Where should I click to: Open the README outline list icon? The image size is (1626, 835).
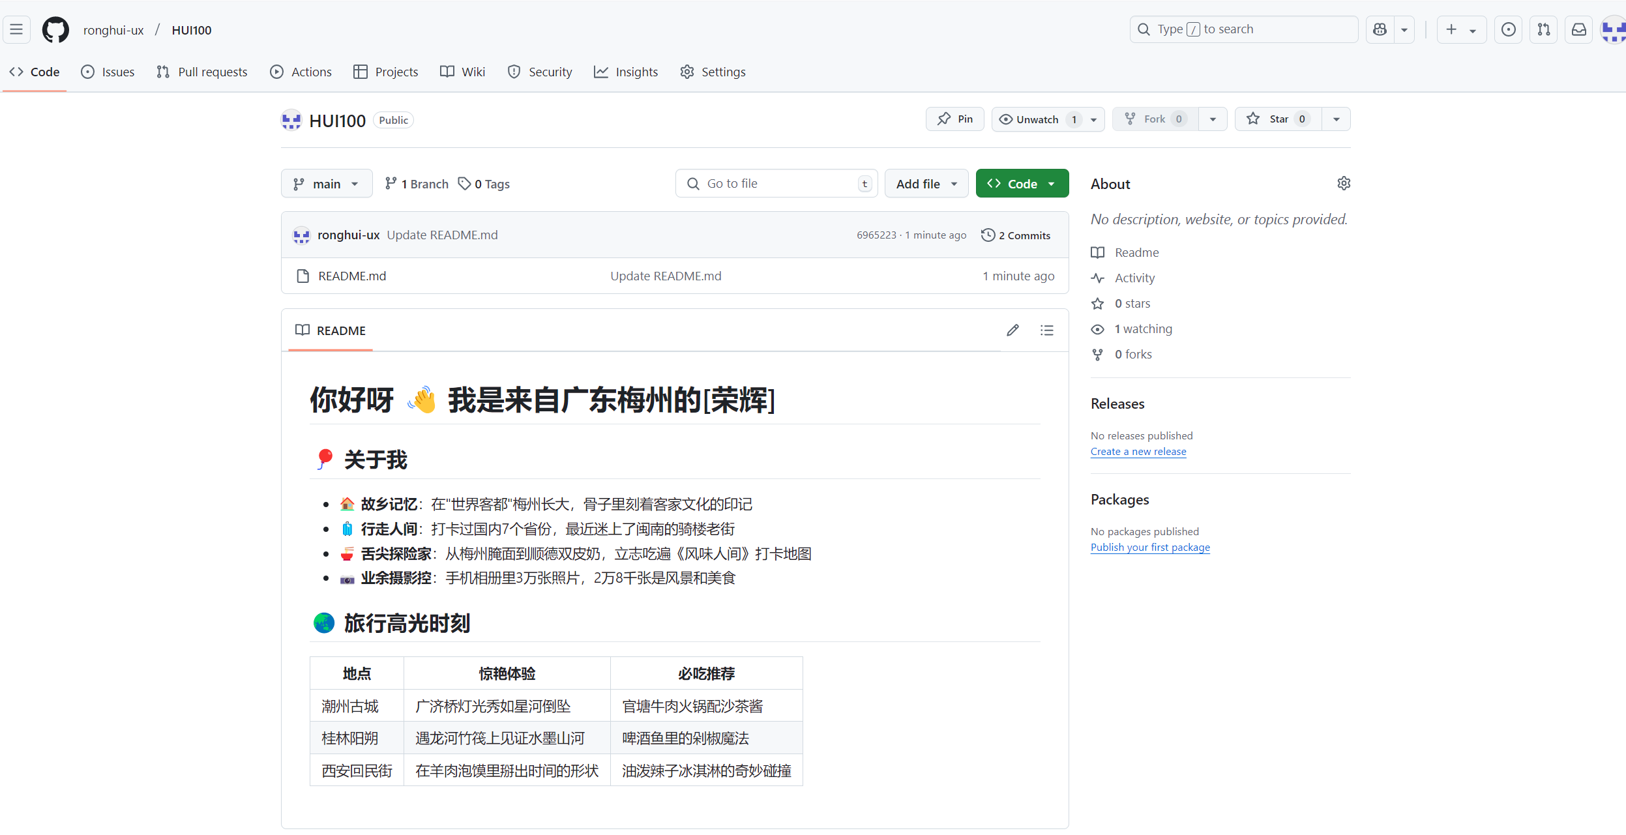click(1046, 330)
